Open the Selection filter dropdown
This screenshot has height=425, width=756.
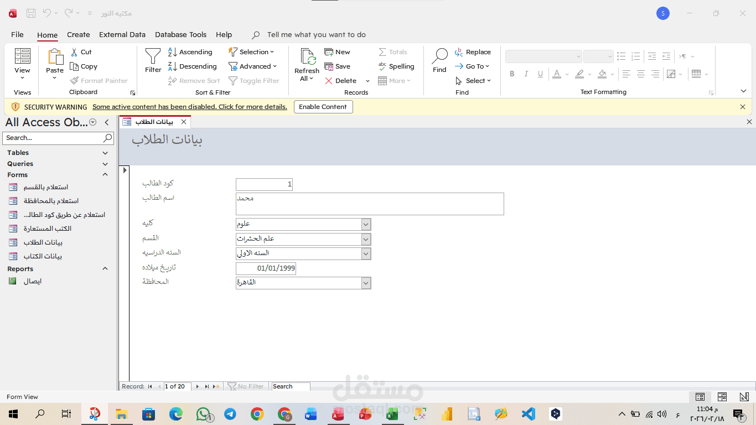pyautogui.click(x=252, y=52)
